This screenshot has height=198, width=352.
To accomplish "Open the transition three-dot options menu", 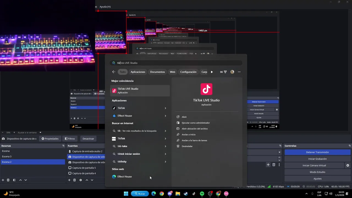I will (x=279, y=165).
